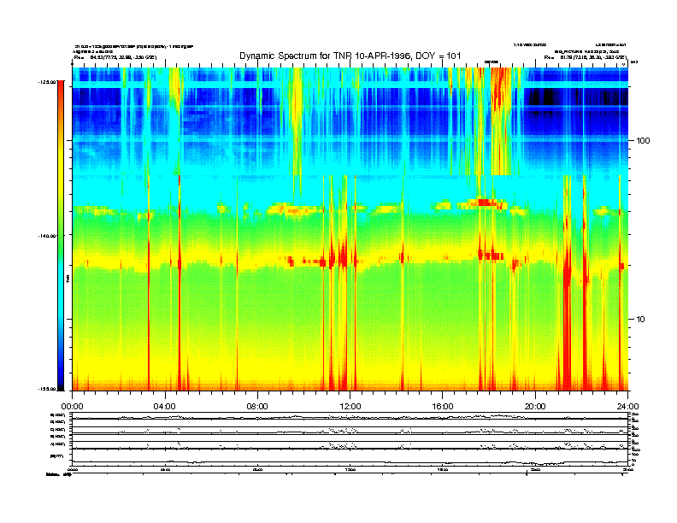The image size is (677, 523).
Task: Click the red top of the color scale bar
Action: coord(60,87)
